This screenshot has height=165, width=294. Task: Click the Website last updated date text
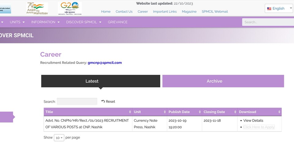tap(164, 3)
